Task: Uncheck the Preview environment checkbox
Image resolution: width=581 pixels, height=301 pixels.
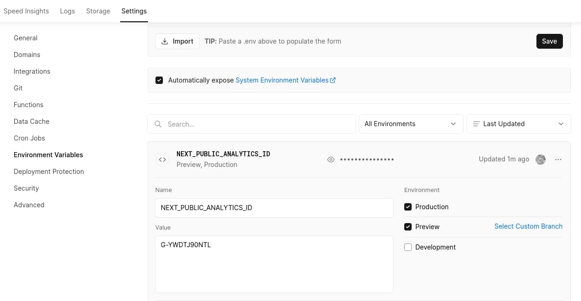Action: [408, 227]
